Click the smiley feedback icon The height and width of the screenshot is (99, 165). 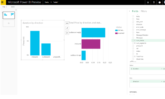pyautogui.click(x=159, y=2)
